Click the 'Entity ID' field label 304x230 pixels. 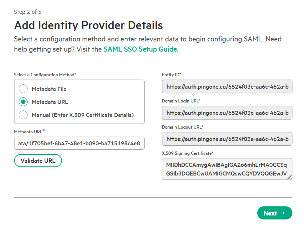(171, 75)
